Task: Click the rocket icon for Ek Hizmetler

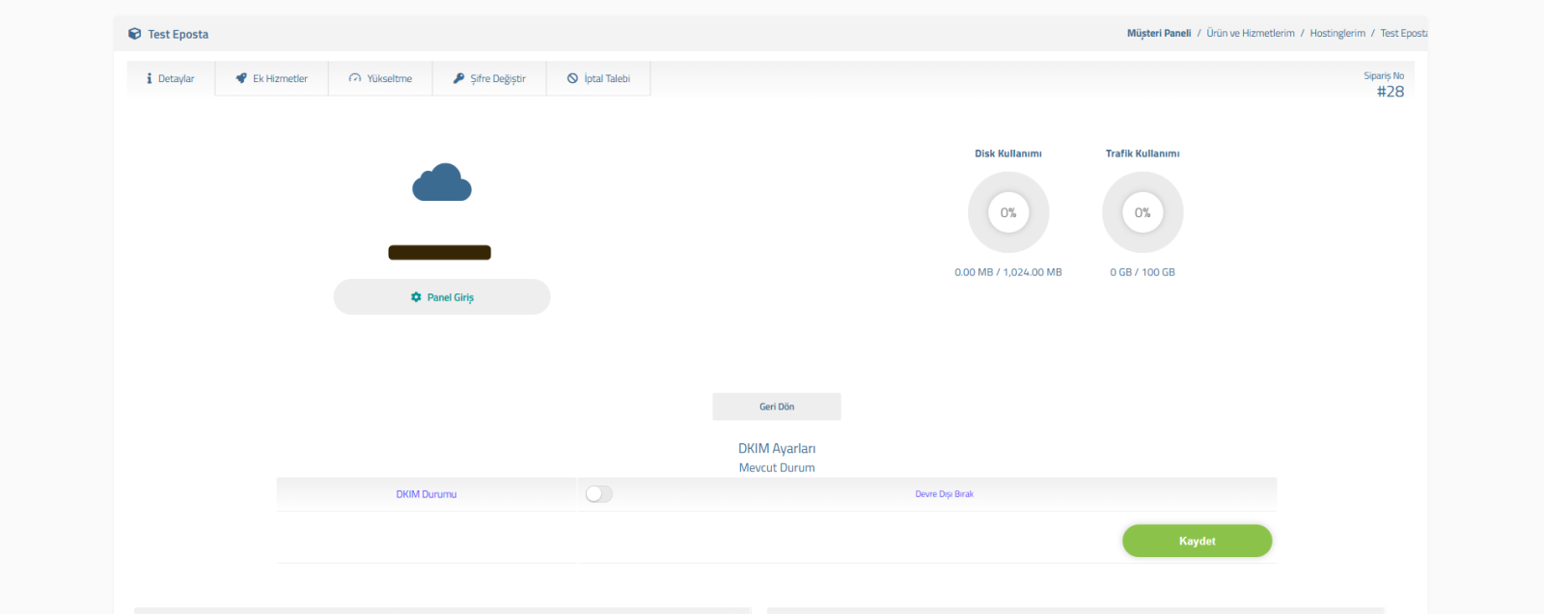Action: click(241, 78)
